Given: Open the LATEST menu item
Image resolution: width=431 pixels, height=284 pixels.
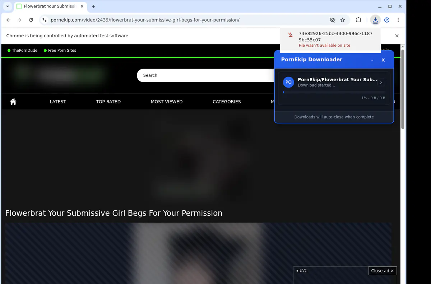Looking at the screenshot, I should [58, 102].
